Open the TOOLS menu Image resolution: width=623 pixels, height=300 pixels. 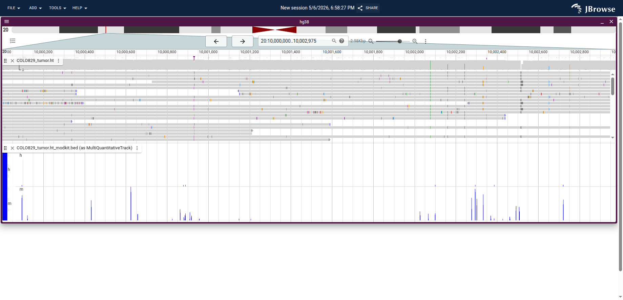(57, 8)
